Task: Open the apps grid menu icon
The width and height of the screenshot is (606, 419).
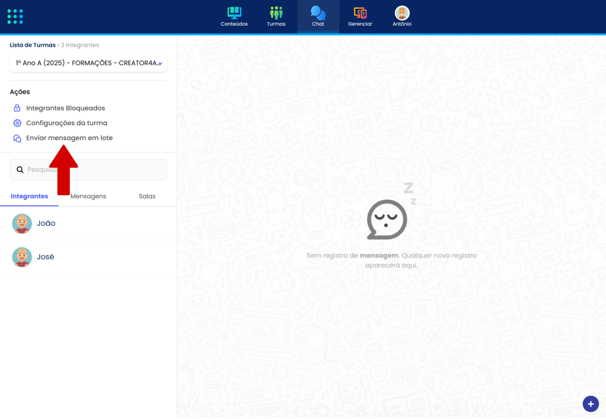Action: pos(15,16)
